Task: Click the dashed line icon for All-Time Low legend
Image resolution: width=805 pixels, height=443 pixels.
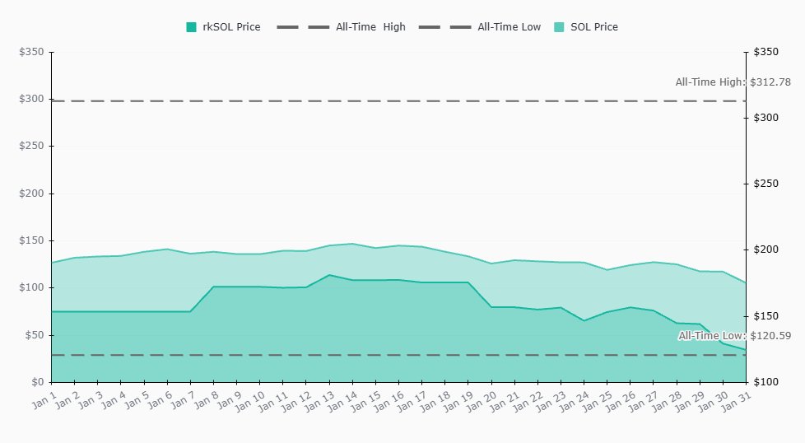Action: tap(444, 27)
